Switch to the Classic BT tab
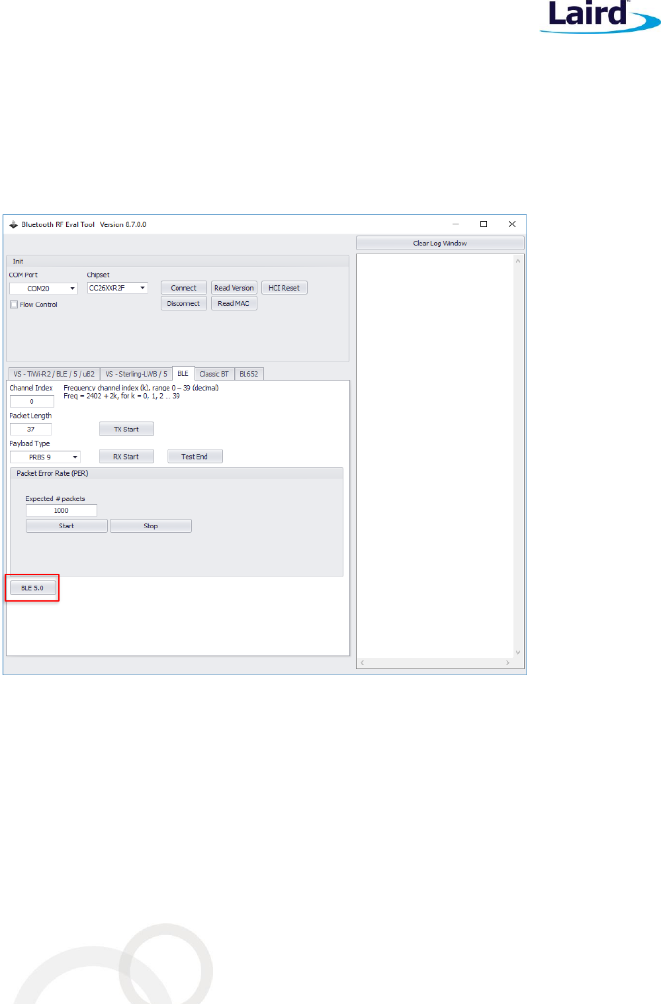 tap(214, 374)
